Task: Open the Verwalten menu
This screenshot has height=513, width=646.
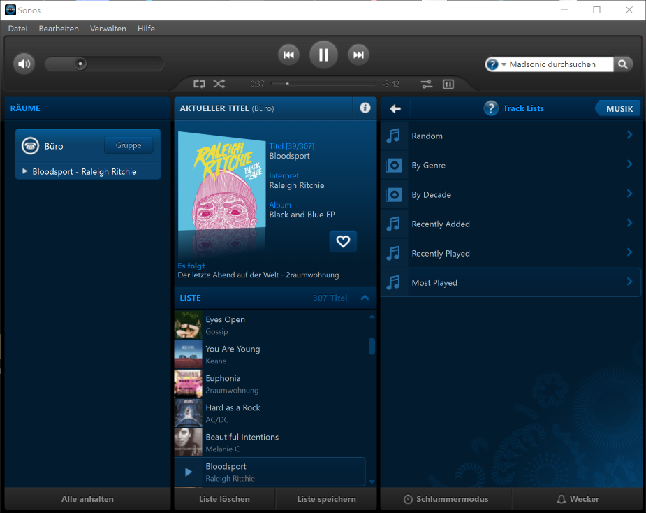Action: pyautogui.click(x=108, y=29)
